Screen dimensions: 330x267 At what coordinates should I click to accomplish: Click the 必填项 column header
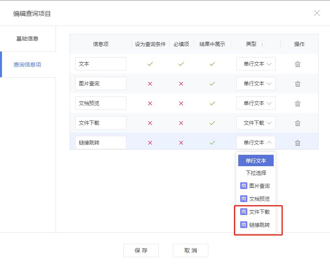coord(181,44)
